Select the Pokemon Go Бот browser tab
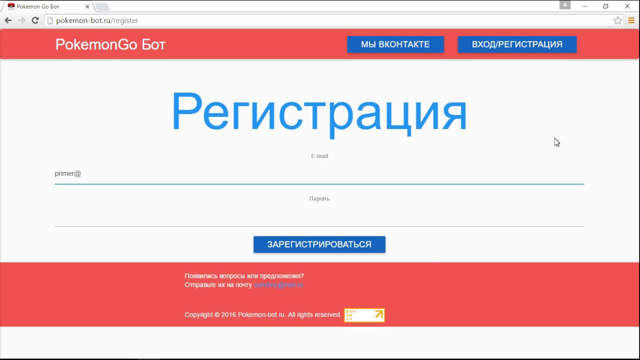This screenshot has width=640, height=360. (47, 6)
